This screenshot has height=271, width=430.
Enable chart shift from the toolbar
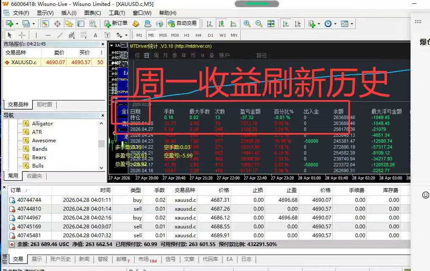tap(298, 24)
